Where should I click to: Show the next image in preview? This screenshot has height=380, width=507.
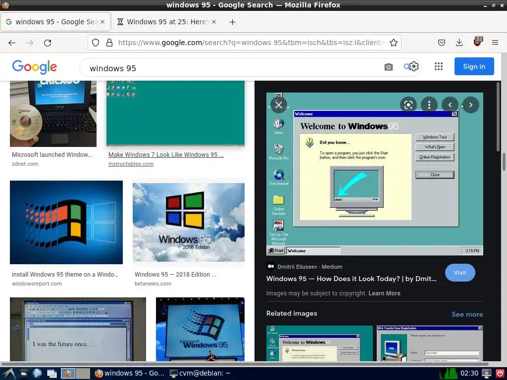[x=471, y=105]
